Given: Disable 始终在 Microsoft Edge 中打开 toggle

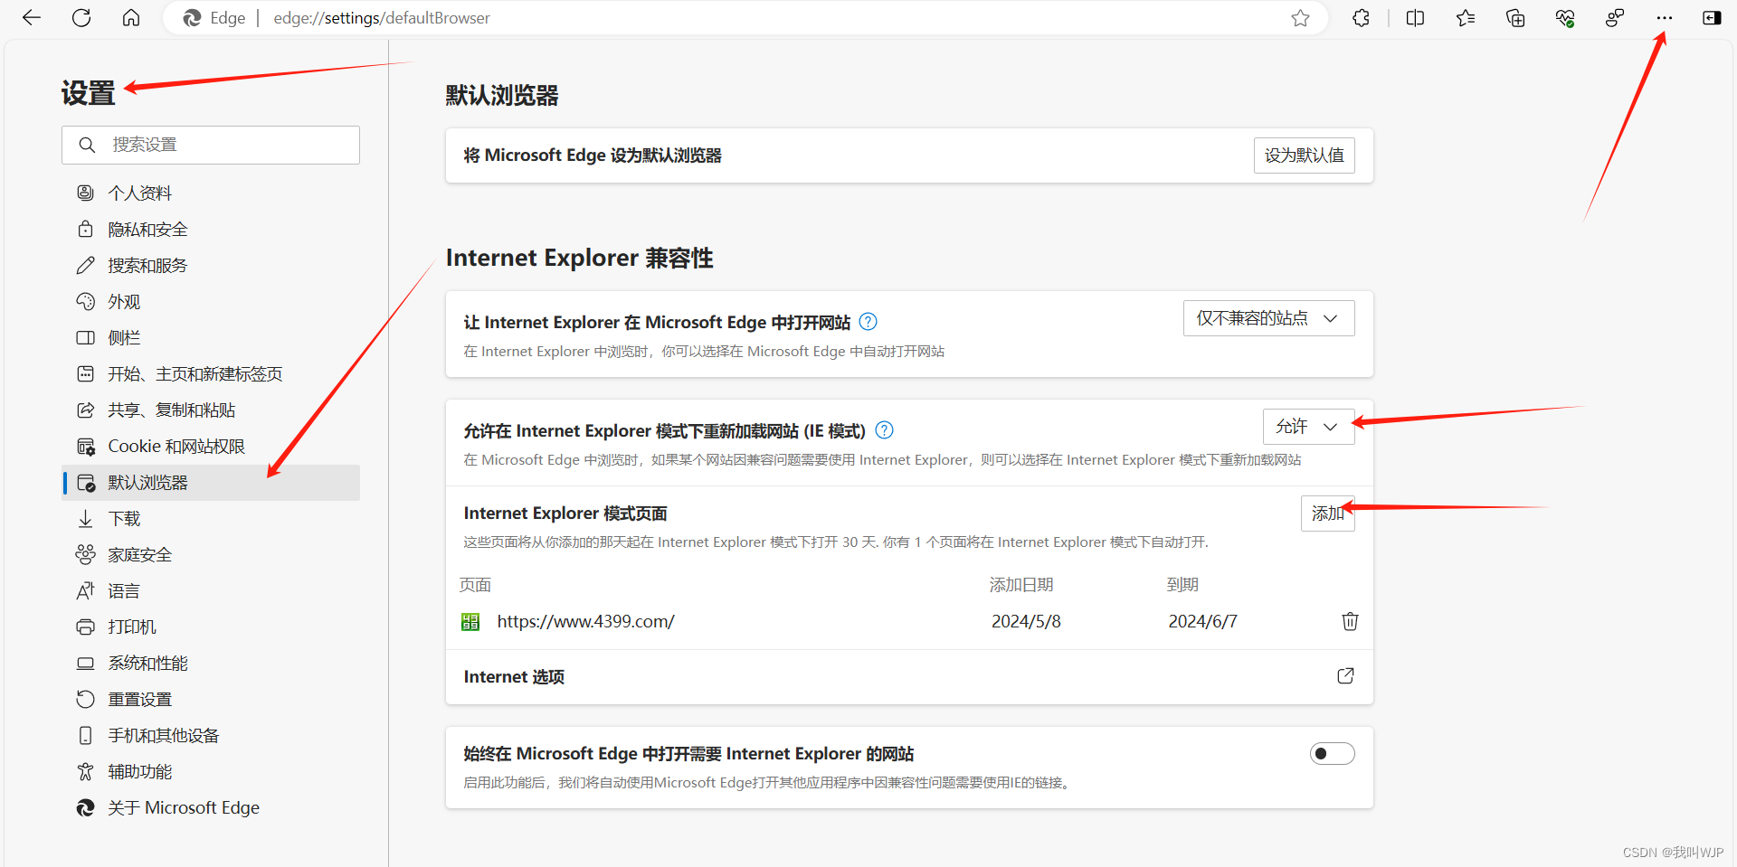Looking at the screenshot, I should point(1331,753).
